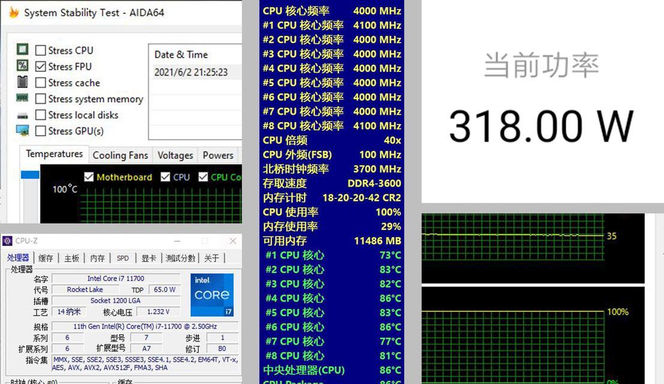This screenshot has height=384, width=664.
Task: Switch to the Temperatures tab in AIDA64
Action: pos(54,154)
